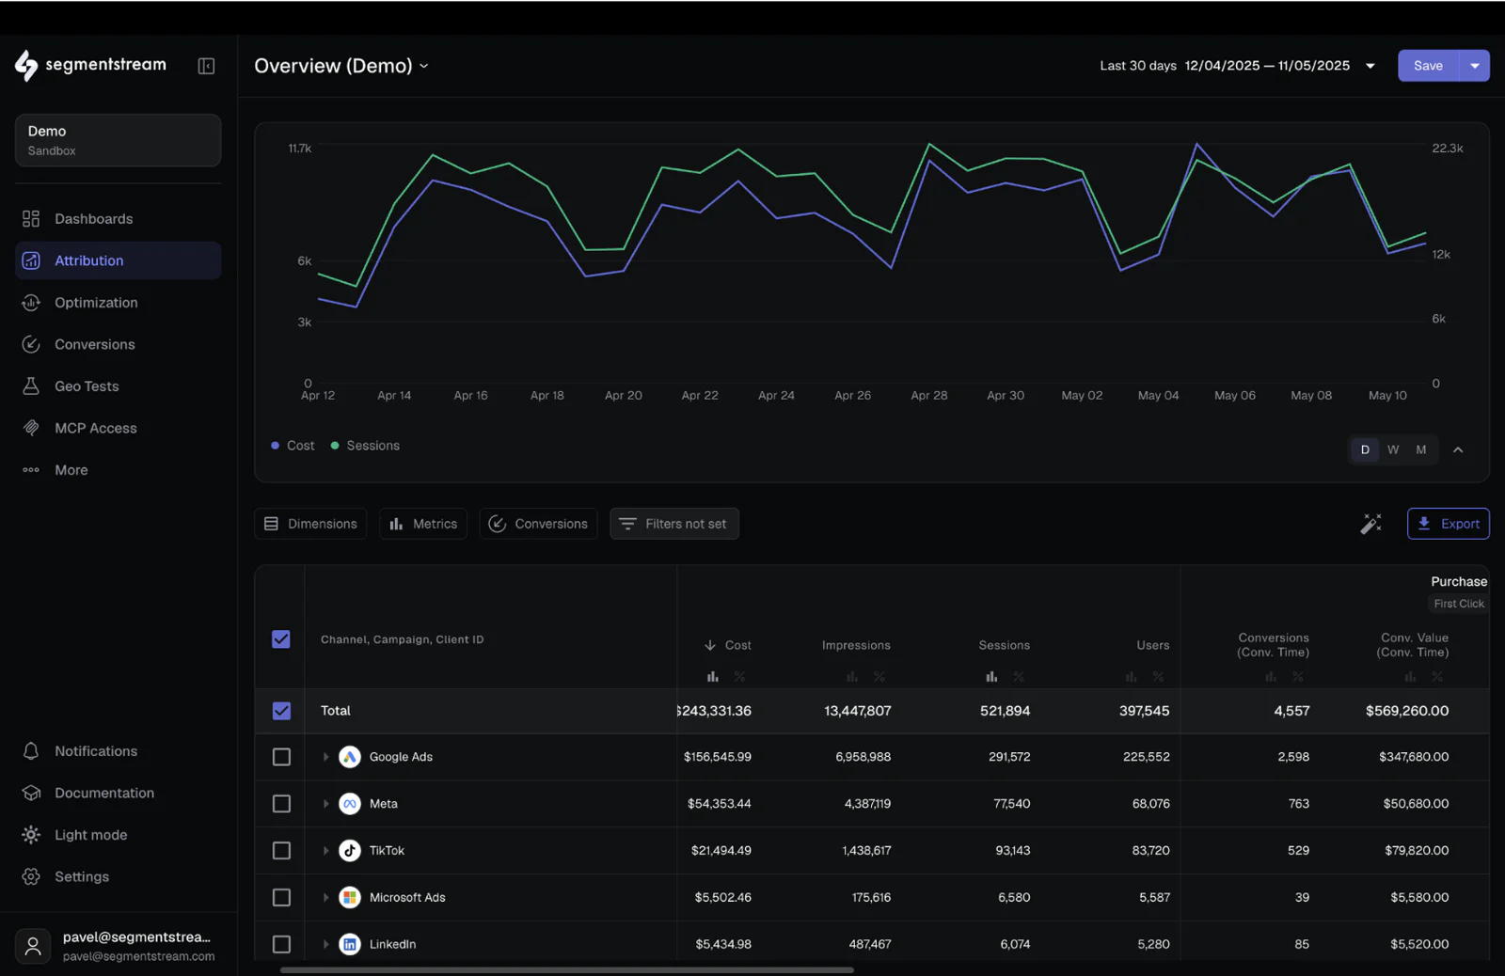Check the Microsoft Ads row checkbox
Image resolution: width=1505 pixels, height=976 pixels.
[281, 898]
